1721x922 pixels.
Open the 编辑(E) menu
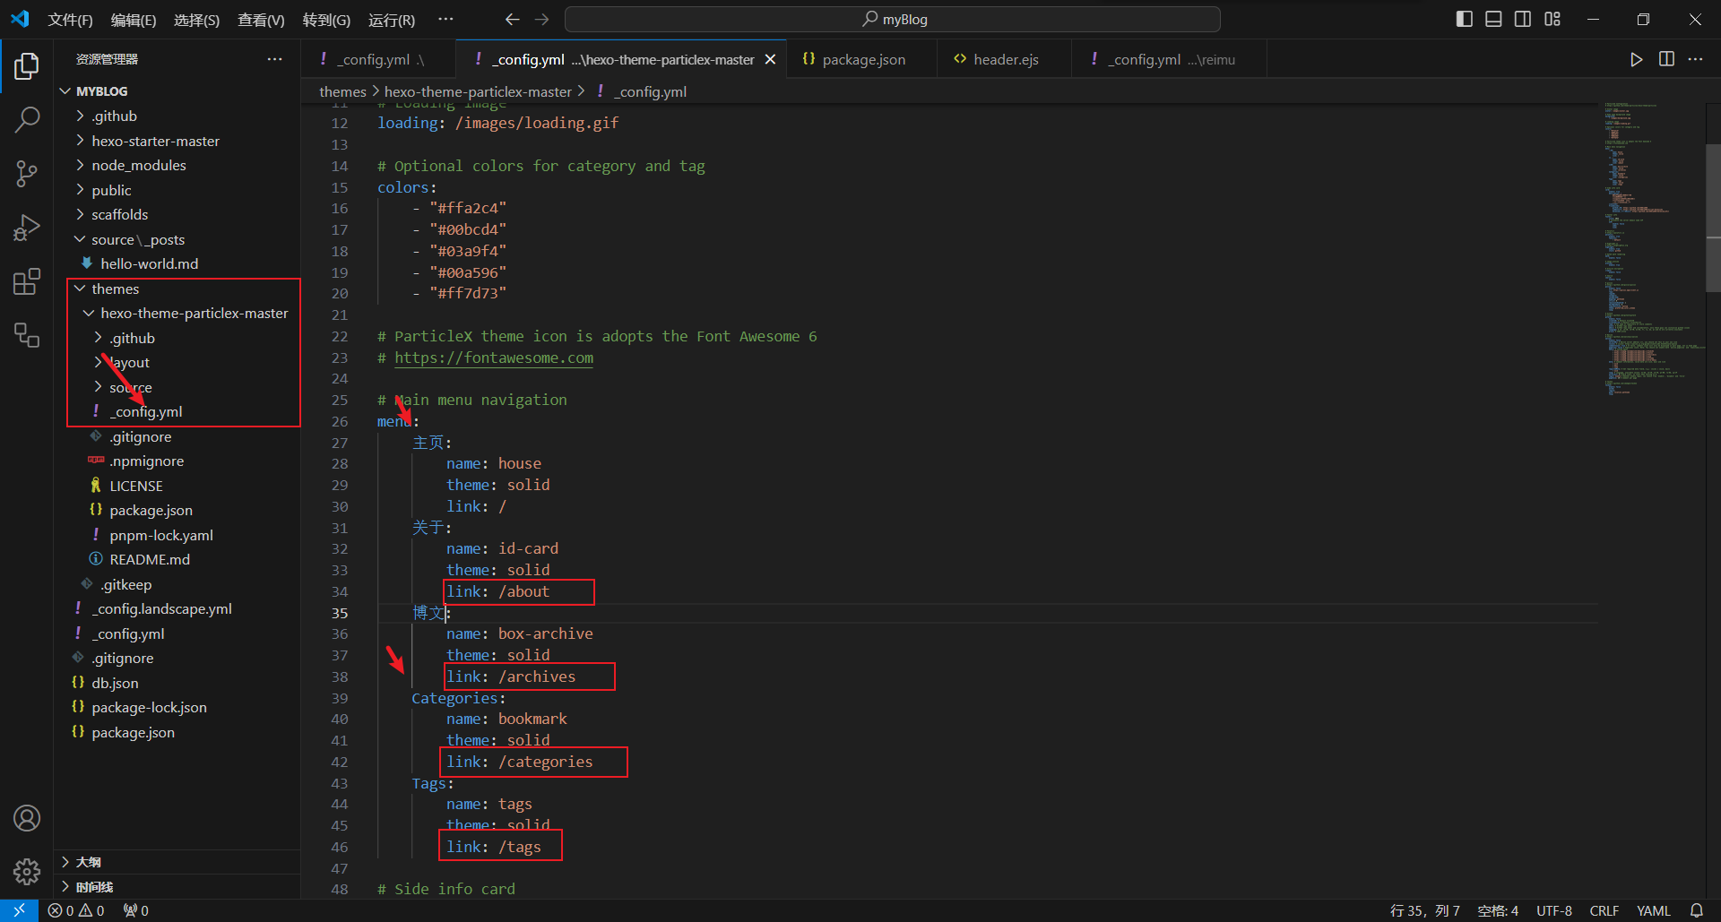pyautogui.click(x=134, y=20)
